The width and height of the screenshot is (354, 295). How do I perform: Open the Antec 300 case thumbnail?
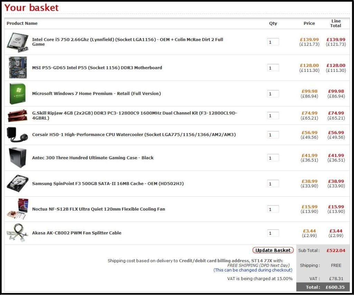tap(17, 158)
